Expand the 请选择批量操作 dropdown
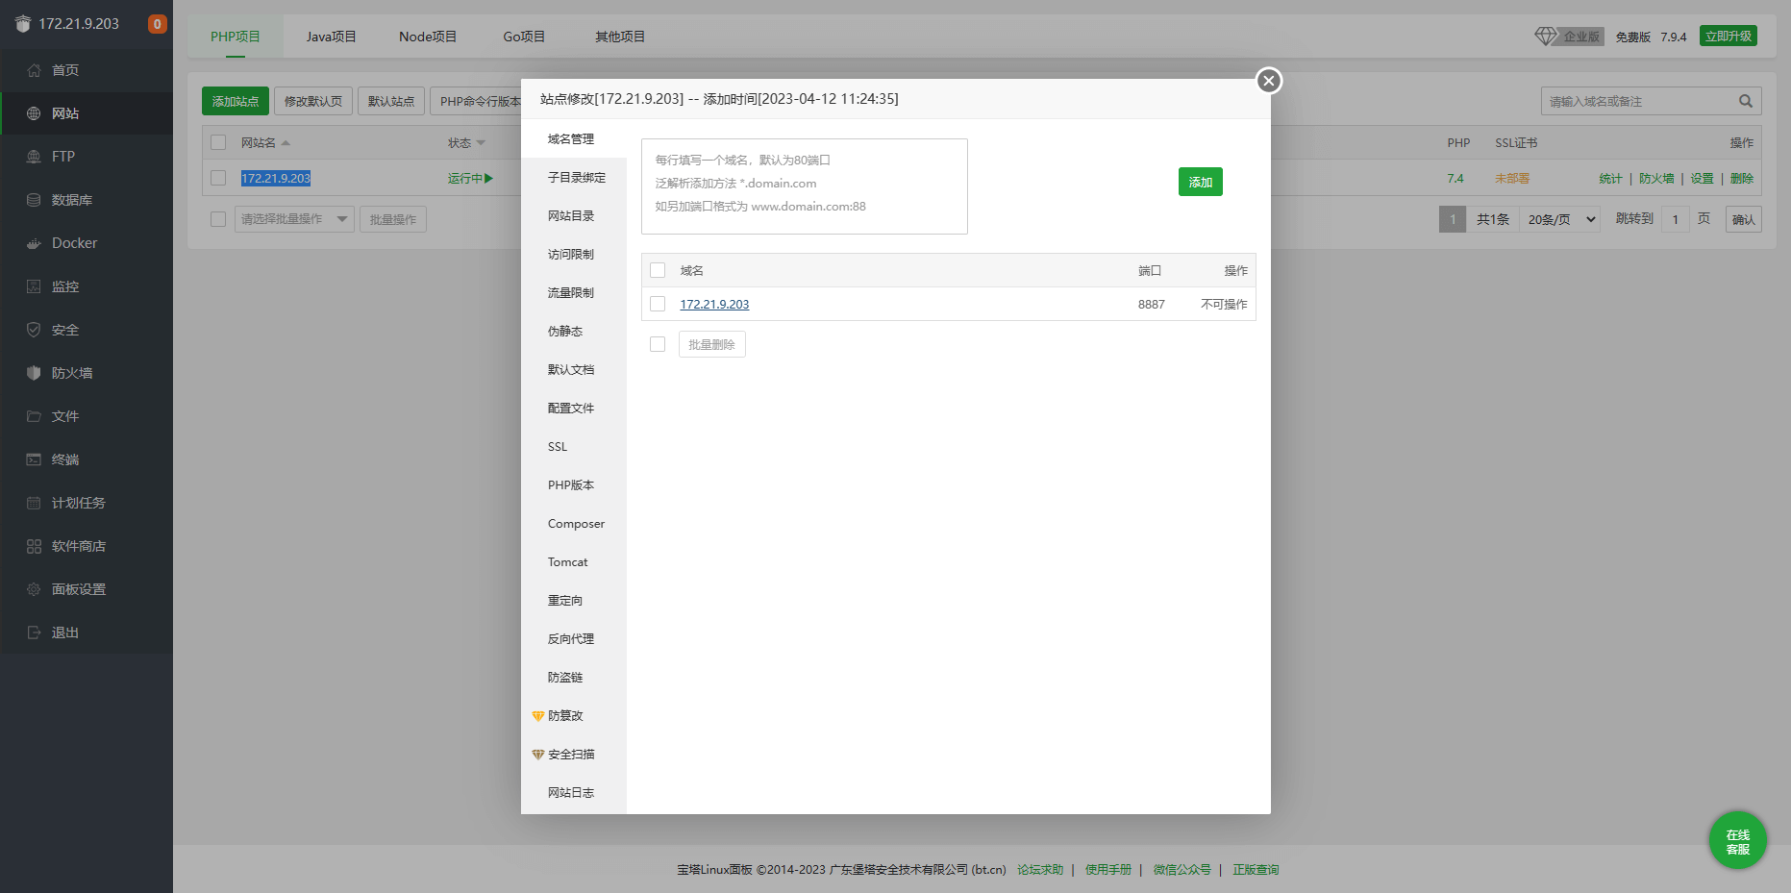Screen dimensions: 1791x893 294,218
